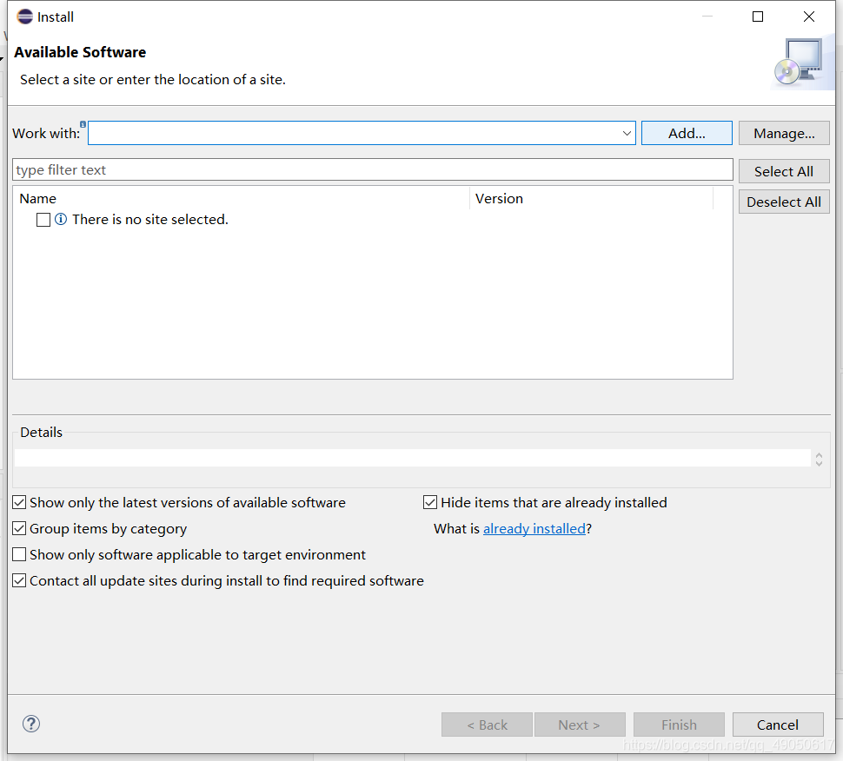Click the Details text area
This screenshot has height=761, width=843.
(412, 458)
